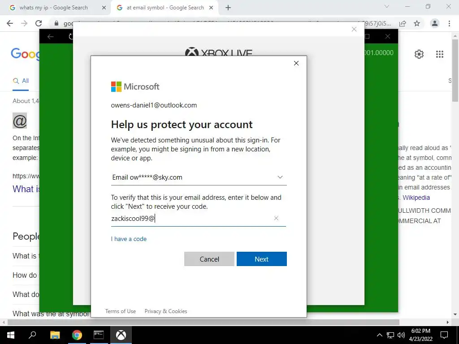Screen dimensions: 459x344
Task: Open the Terms of Use link
Action: pos(121,311)
